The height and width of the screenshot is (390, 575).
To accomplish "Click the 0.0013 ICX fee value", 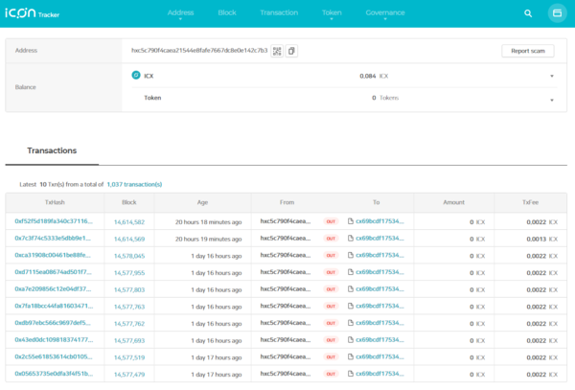I will (542, 239).
